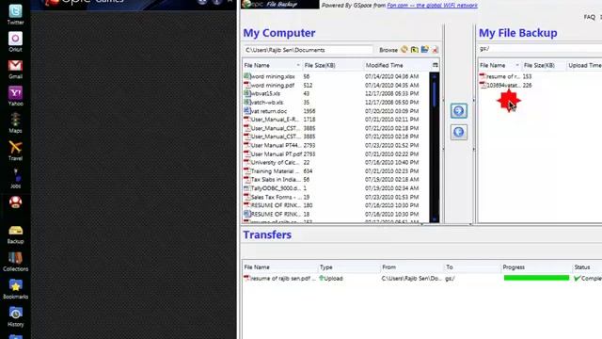Click the scroll up arrow of file list

coord(435,76)
